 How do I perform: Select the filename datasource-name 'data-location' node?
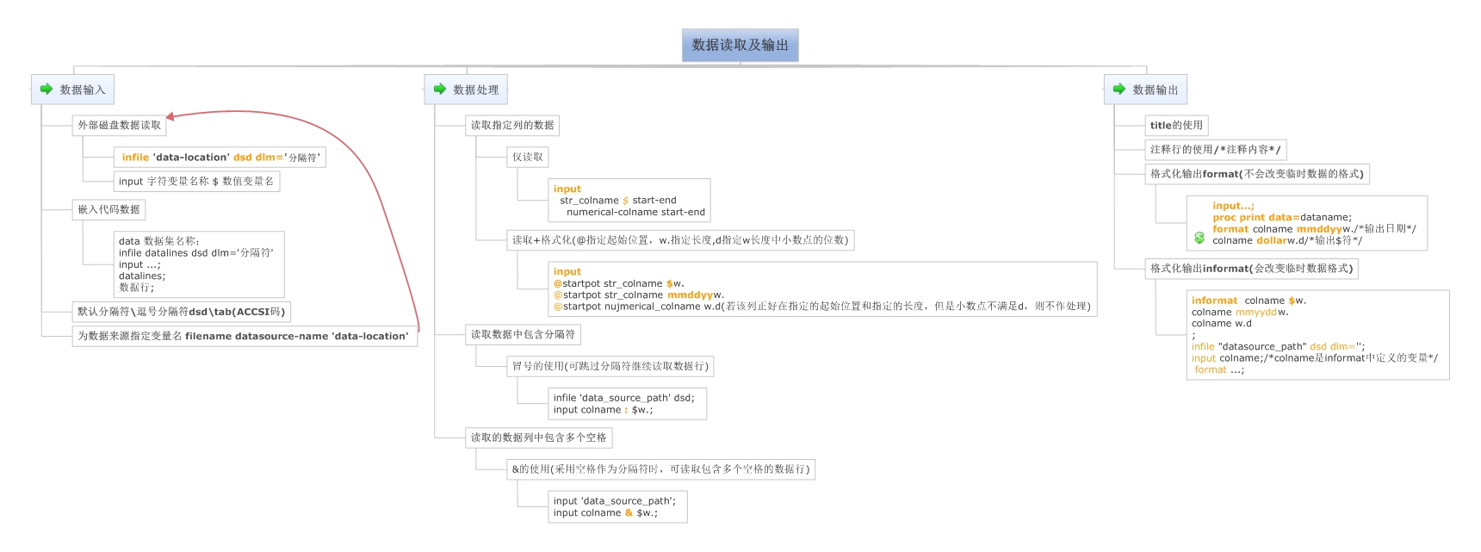pyautogui.click(x=245, y=336)
